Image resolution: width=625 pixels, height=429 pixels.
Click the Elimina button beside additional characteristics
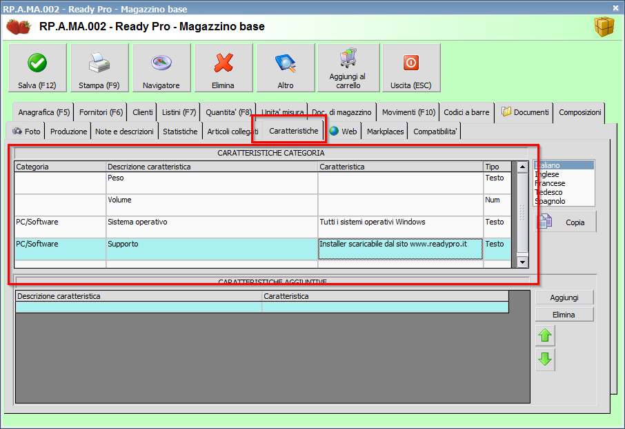click(x=564, y=315)
